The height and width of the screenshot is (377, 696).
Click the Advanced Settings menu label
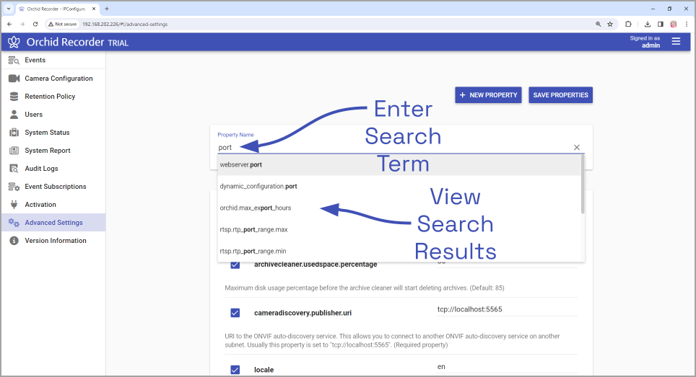(x=53, y=223)
